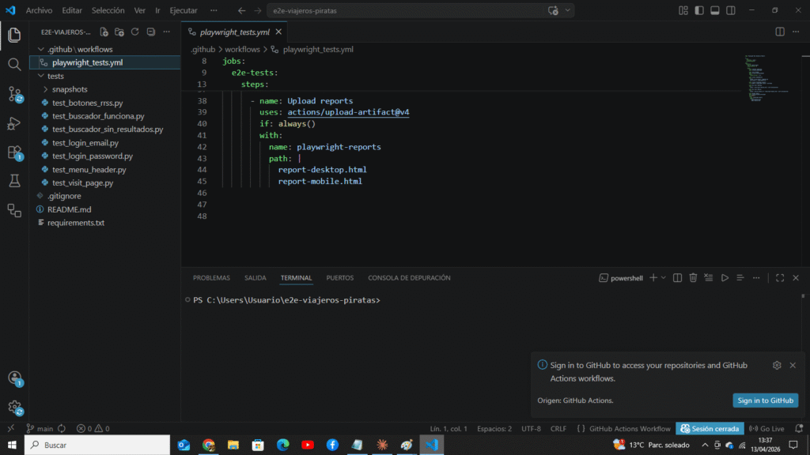
Task: Open requirements.txt file
Action: point(76,222)
